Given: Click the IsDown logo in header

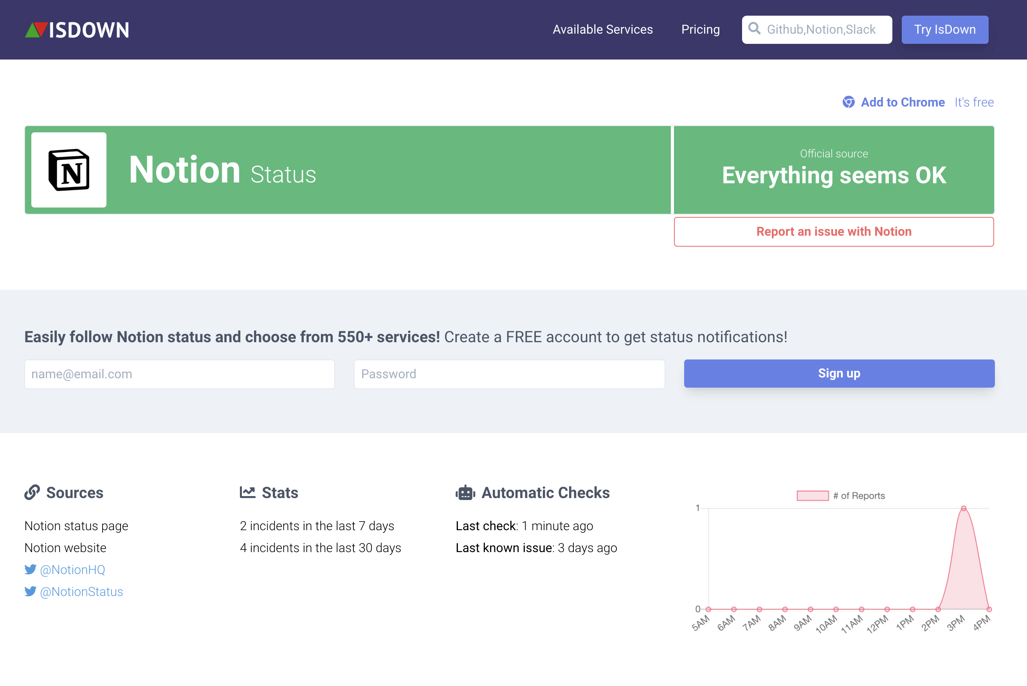Looking at the screenshot, I should [x=77, y=30].
